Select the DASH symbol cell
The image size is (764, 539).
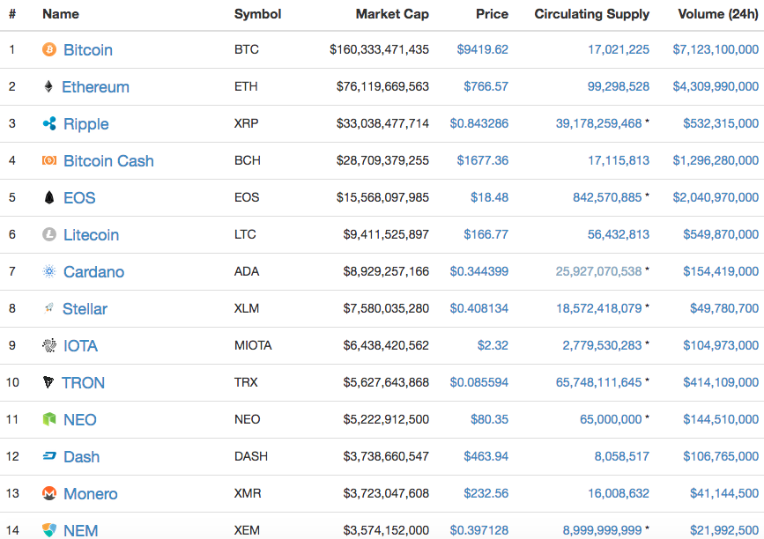tap(251, 456)
